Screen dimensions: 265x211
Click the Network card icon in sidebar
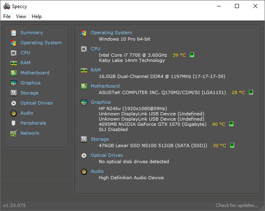tap(14, 133)
